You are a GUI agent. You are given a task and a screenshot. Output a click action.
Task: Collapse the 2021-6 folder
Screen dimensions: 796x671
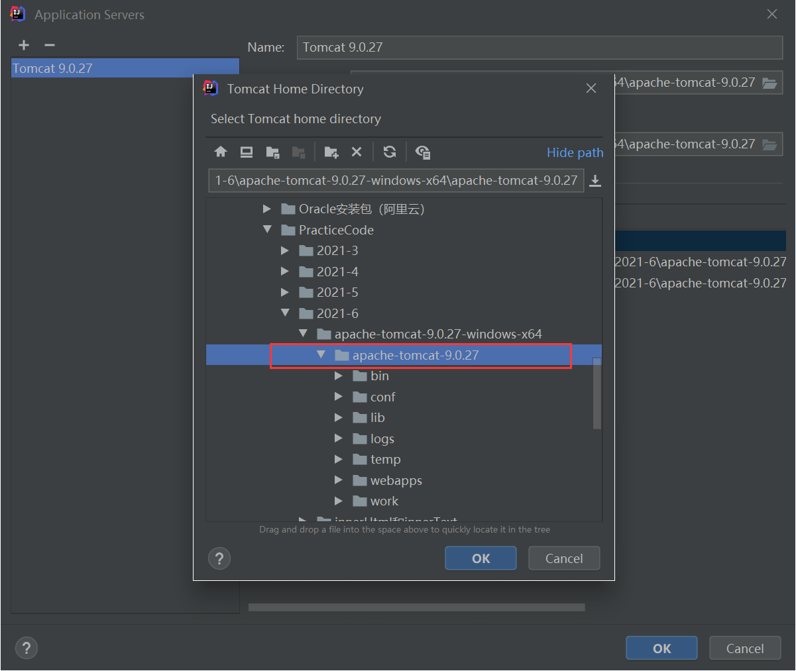tap(285, 313)
